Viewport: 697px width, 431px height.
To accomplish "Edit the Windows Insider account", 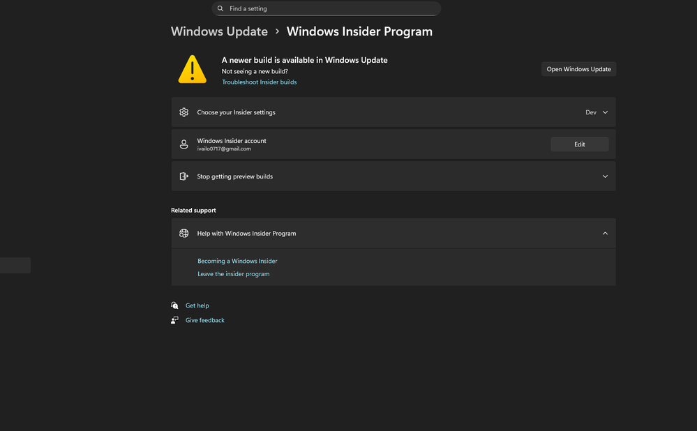I will pos(579,144).
